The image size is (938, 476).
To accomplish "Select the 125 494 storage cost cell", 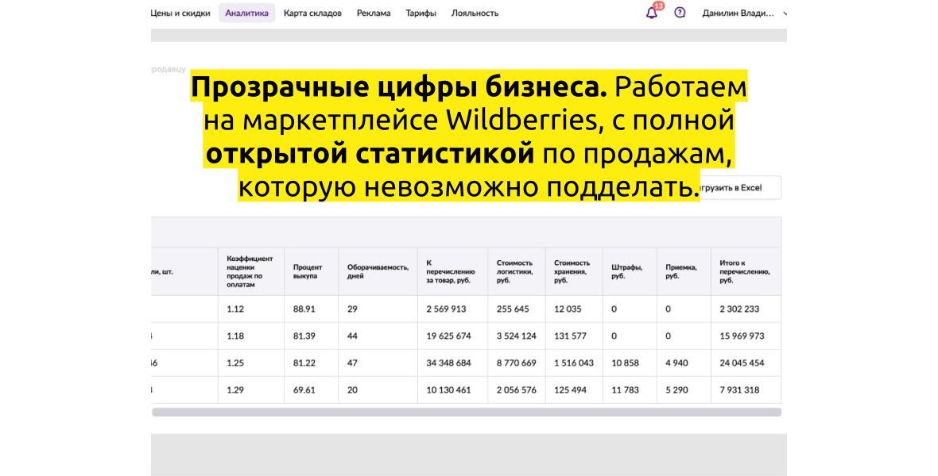I will (574, 390).
